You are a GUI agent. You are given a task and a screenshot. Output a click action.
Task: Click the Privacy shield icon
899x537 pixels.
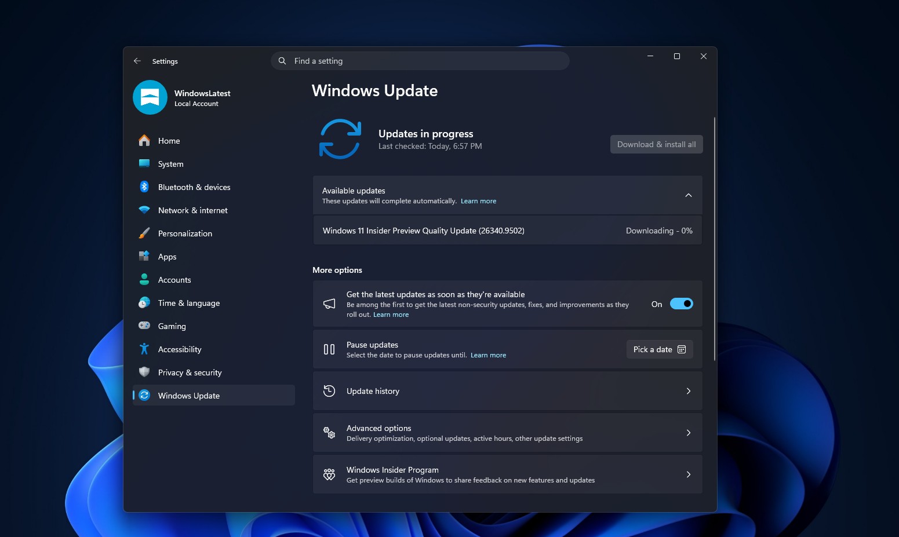coord(144,372)
